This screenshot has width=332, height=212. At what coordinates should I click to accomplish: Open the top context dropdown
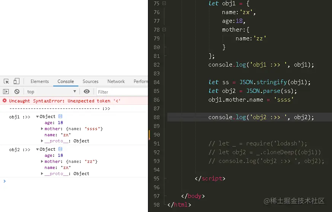(51, 92)
